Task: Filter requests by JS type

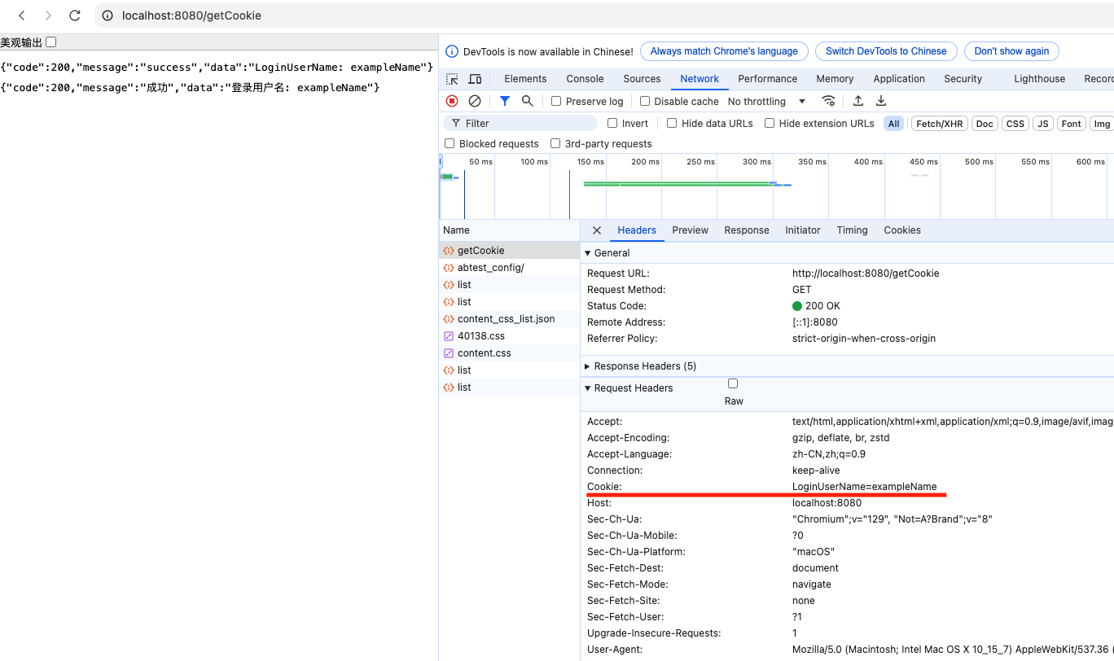Action: 1043,124
